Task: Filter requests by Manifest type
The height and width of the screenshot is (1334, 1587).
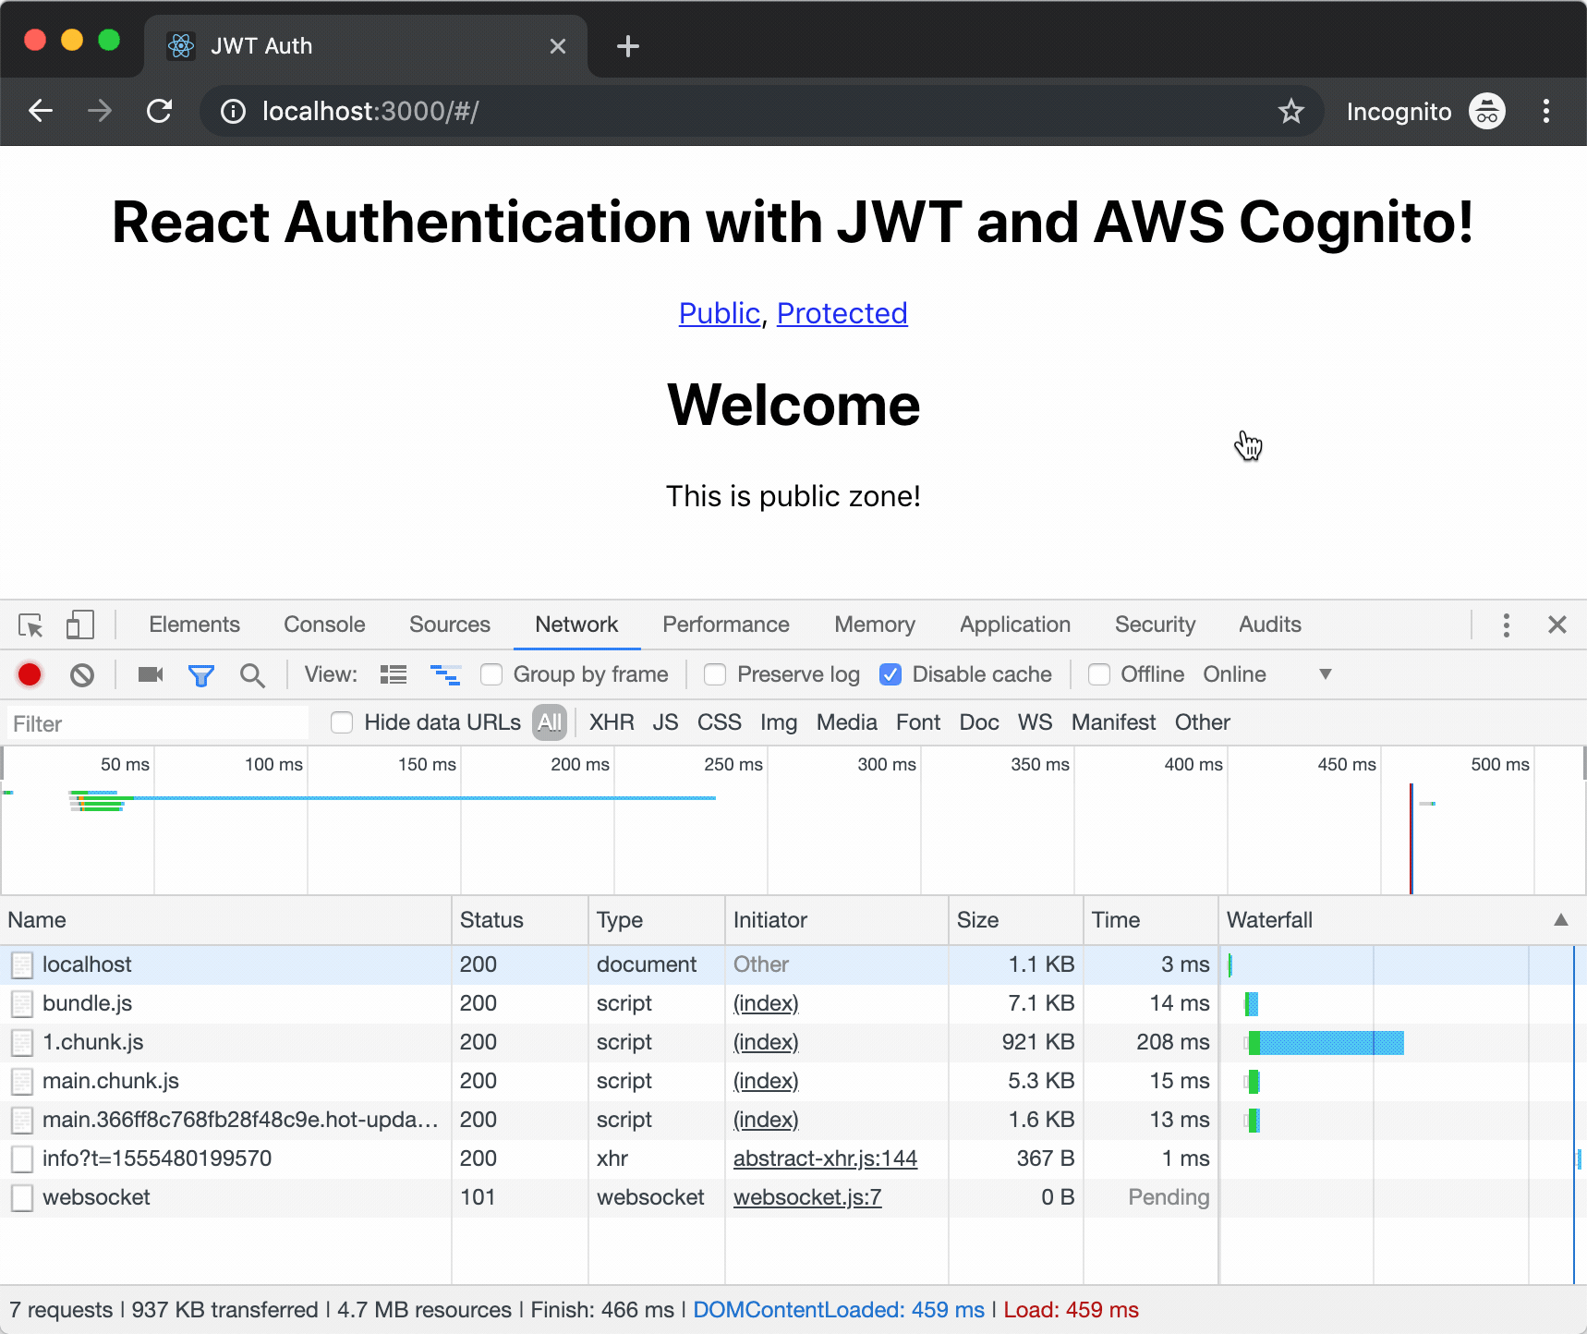Action: (x=1113, y=722)
